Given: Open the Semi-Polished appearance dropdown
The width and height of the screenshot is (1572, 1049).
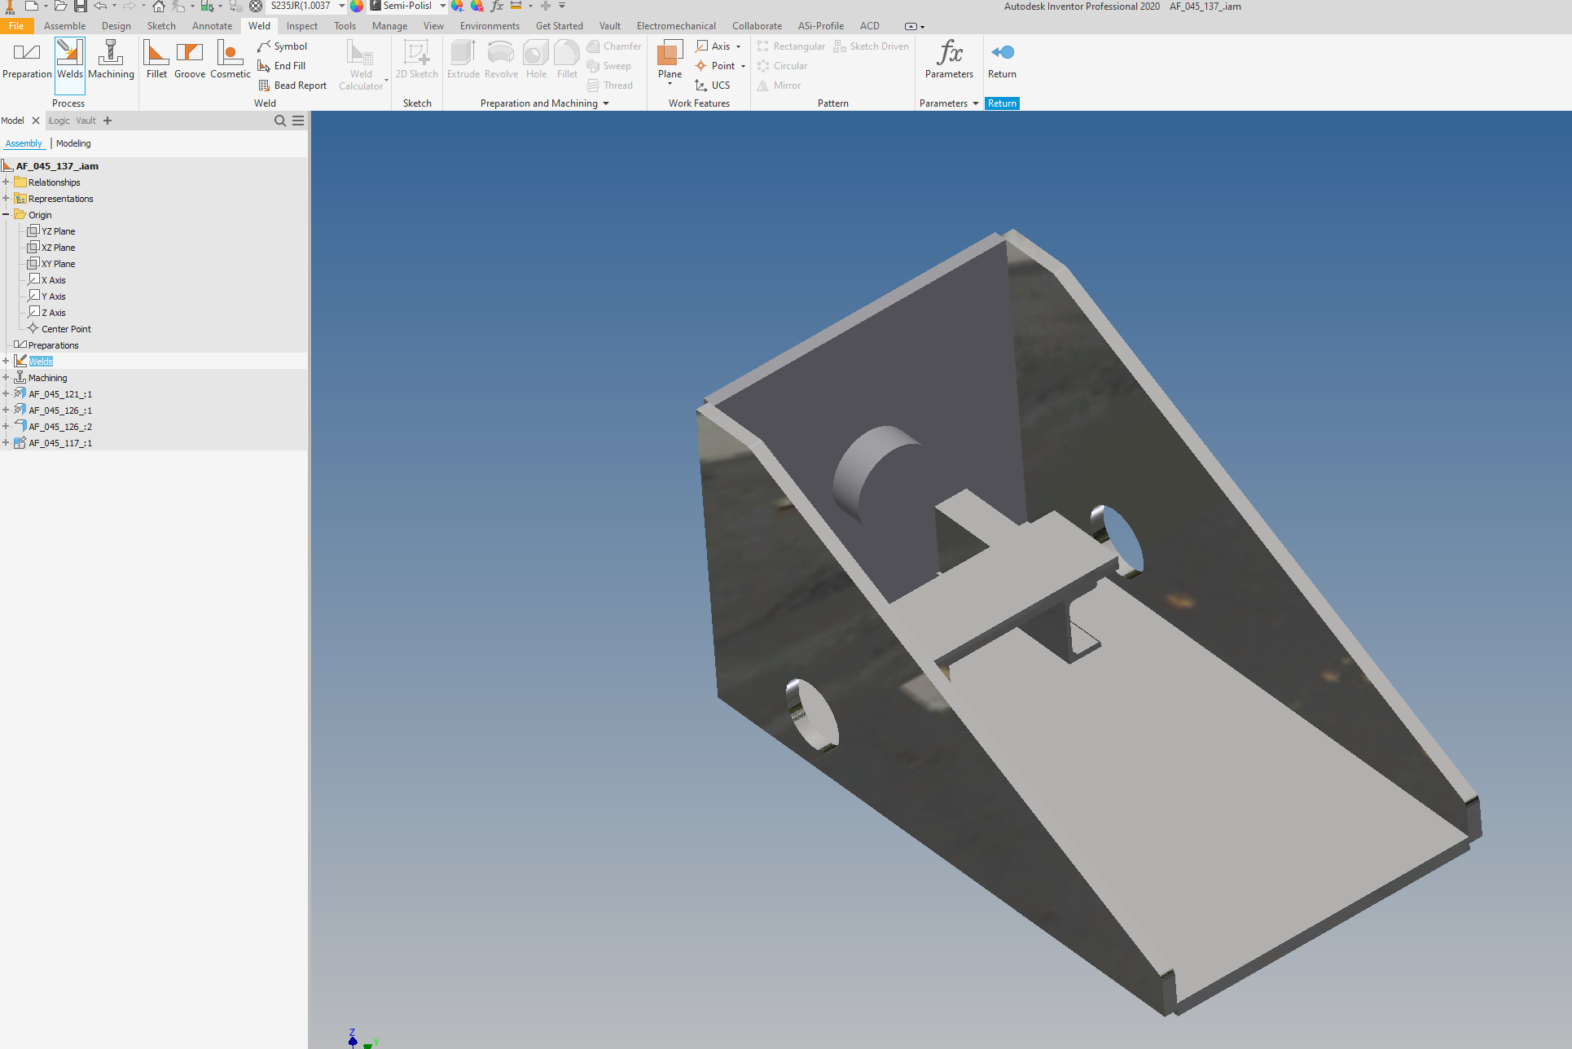Looking at the screenshot, I should pos(442,6).
